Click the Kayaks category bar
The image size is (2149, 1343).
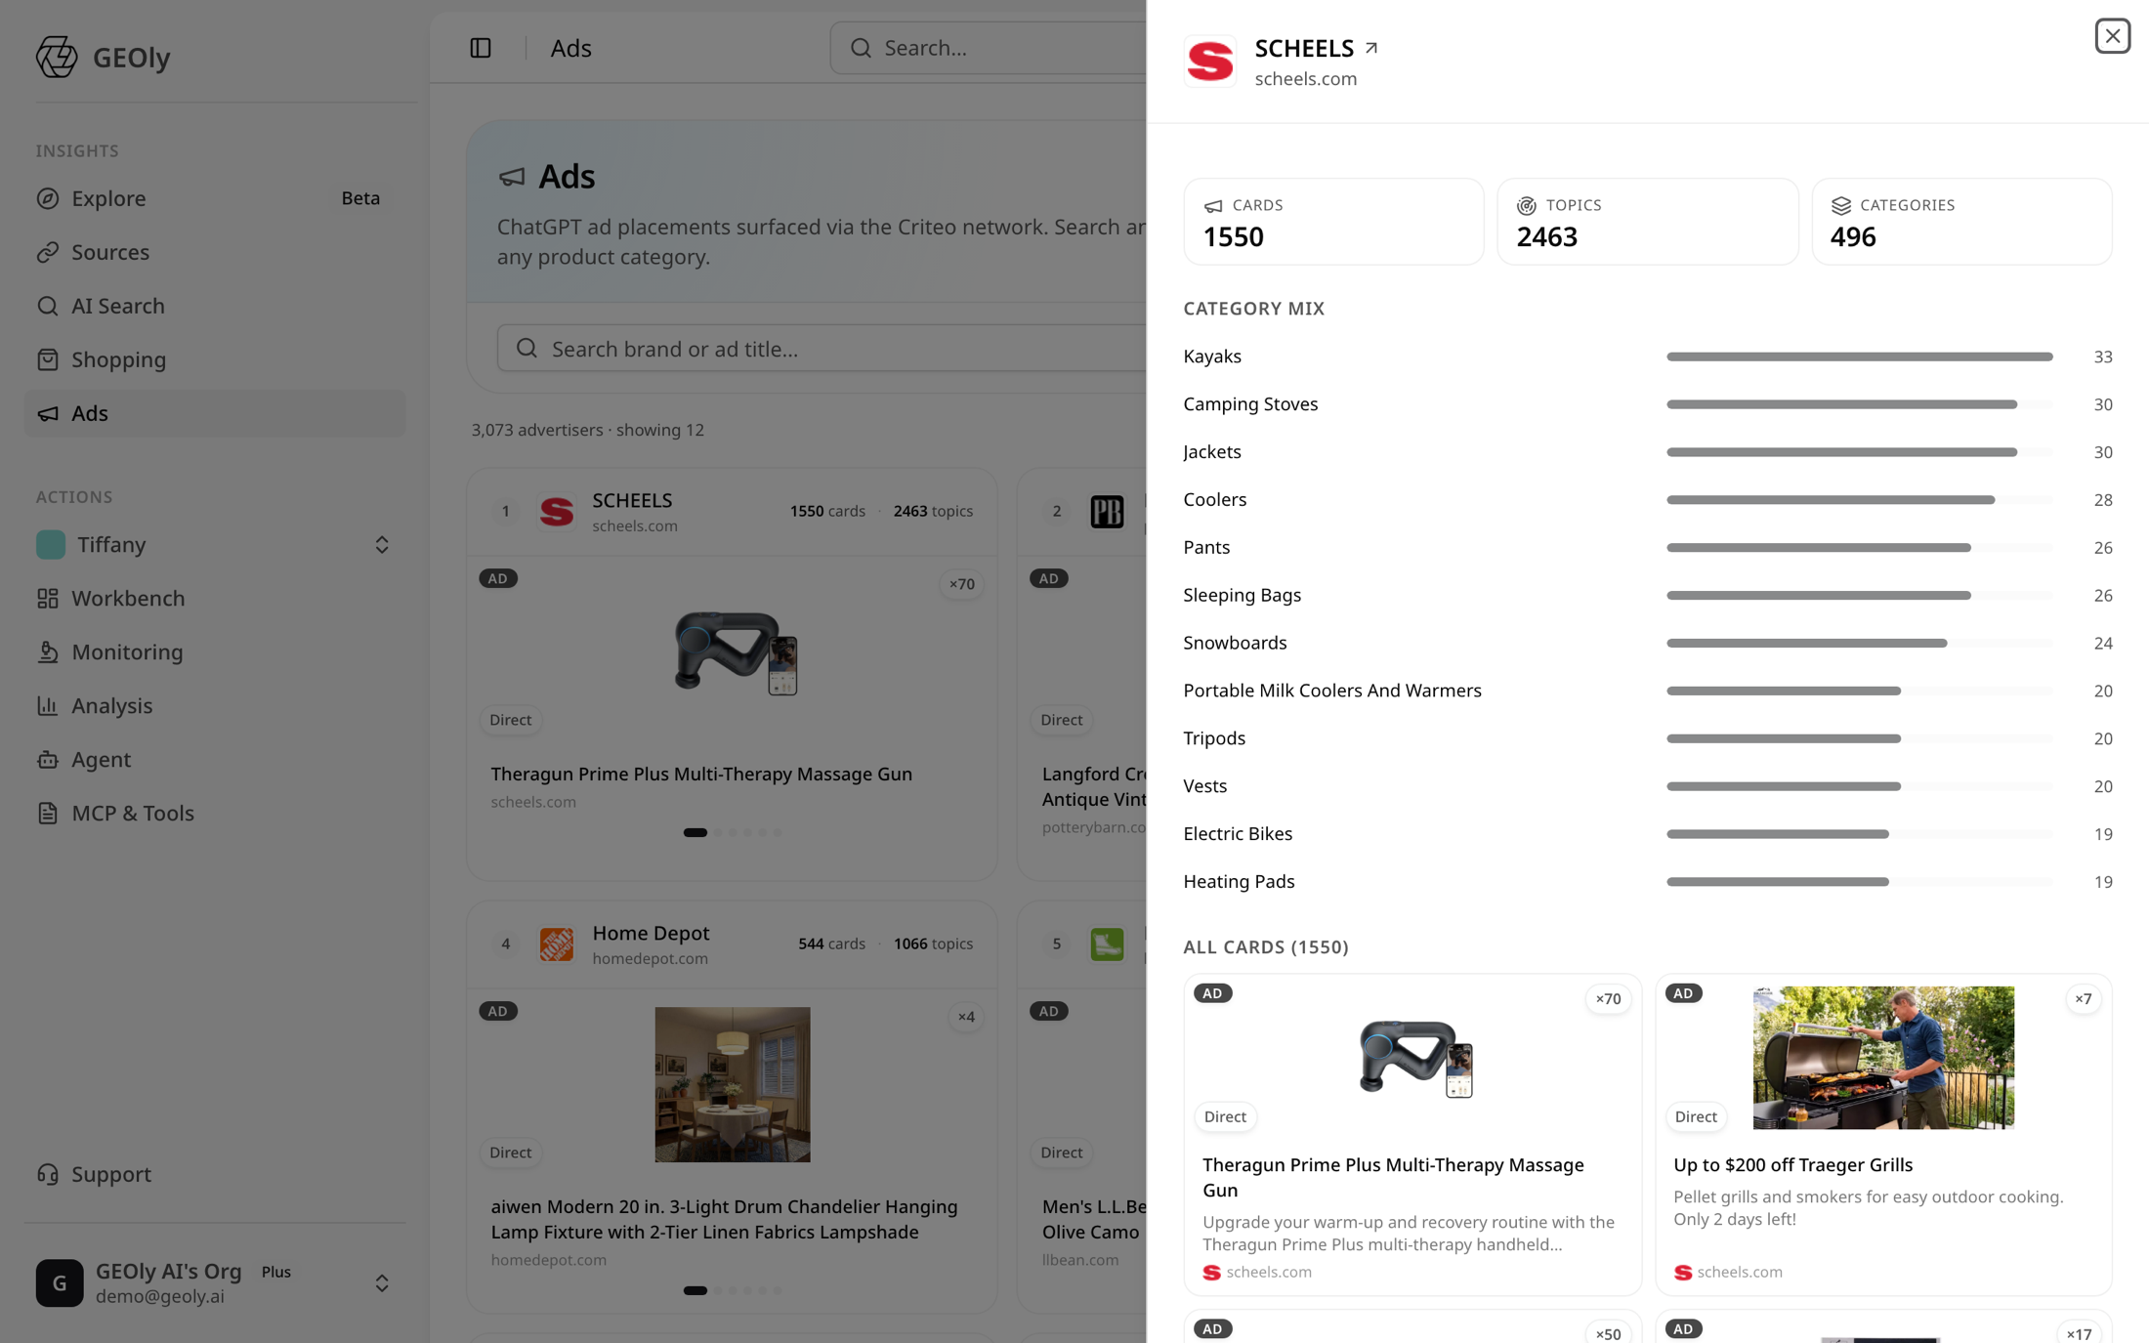[1859, 357]
